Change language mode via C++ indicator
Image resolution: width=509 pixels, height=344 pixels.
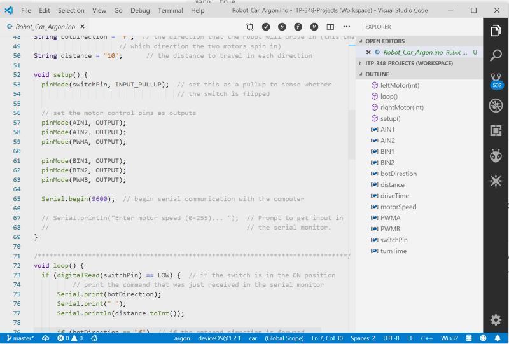(x=427, y=338)
